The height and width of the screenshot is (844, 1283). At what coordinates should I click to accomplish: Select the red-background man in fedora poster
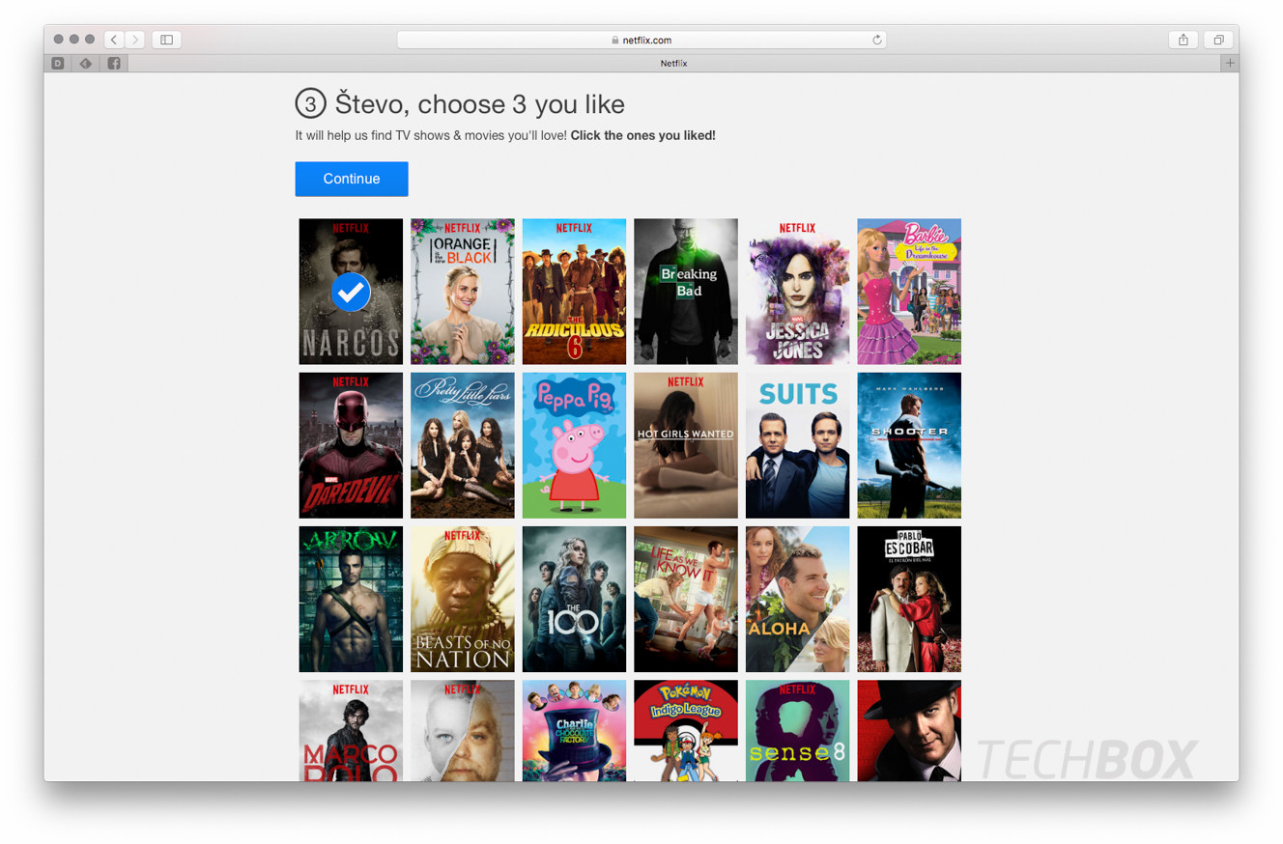[x=909, y=730]
